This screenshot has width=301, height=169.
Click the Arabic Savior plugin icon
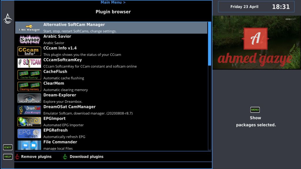pyautogui.click(x=29, y=40)
